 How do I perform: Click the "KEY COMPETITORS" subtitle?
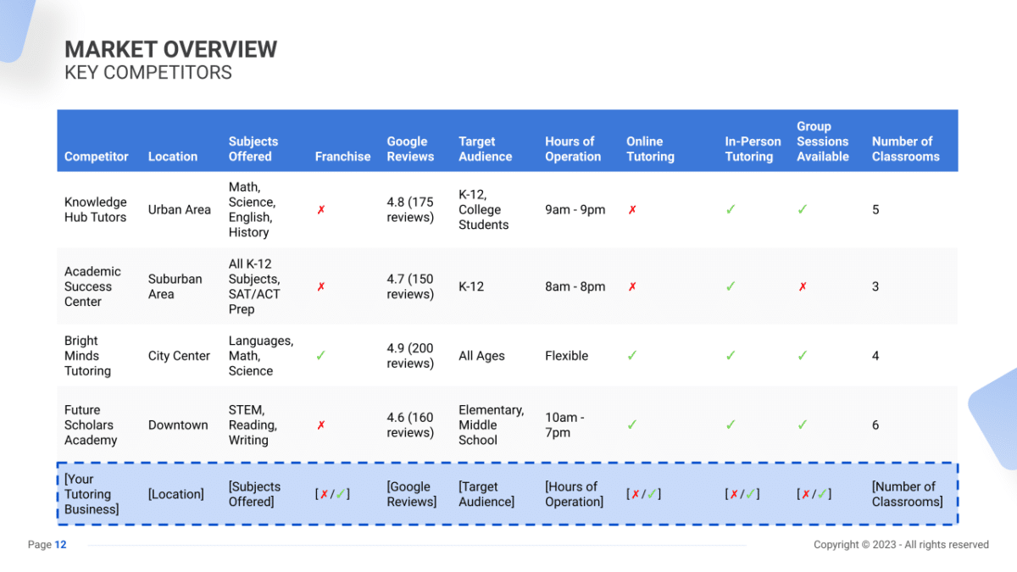tap(148, 73)
